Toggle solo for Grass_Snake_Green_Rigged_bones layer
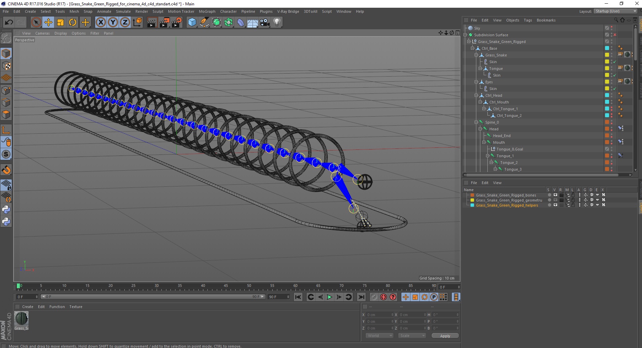642x348 pixels. coord(549,195)
